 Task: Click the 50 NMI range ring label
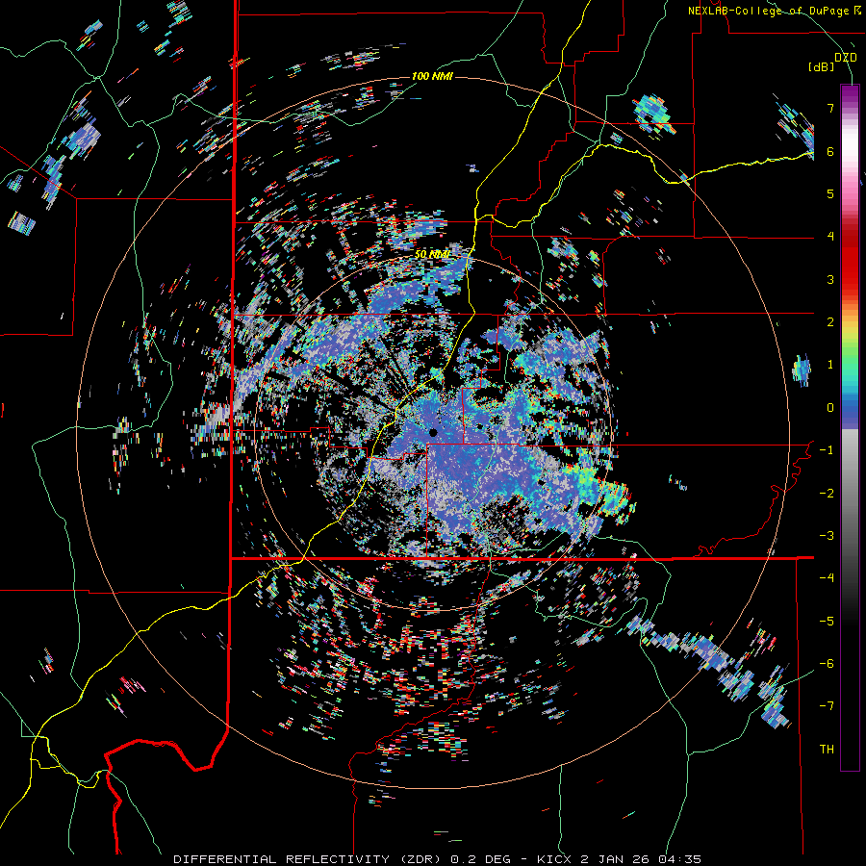click(x=432, y=254)
